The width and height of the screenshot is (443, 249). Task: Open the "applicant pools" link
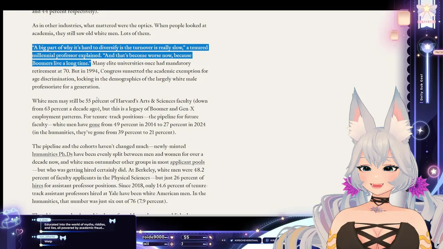(x=187, y=162)
